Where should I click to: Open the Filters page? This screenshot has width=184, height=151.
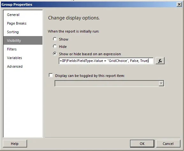(23, 49)
